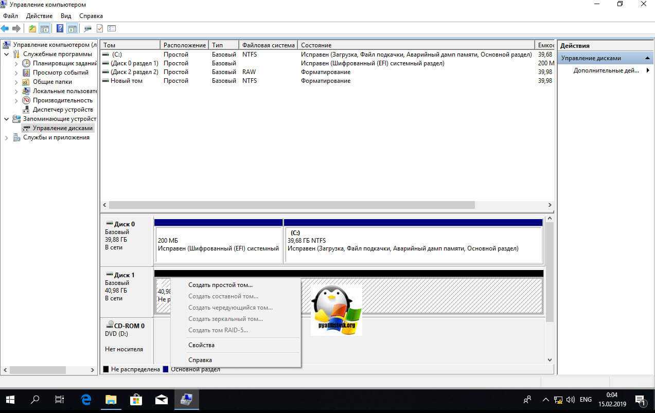Click the Rescan disks toolbar icon
The image size is (655, 413).
pos(87,29)
